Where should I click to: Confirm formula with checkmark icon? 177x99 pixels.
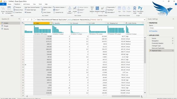coord(28,20)
